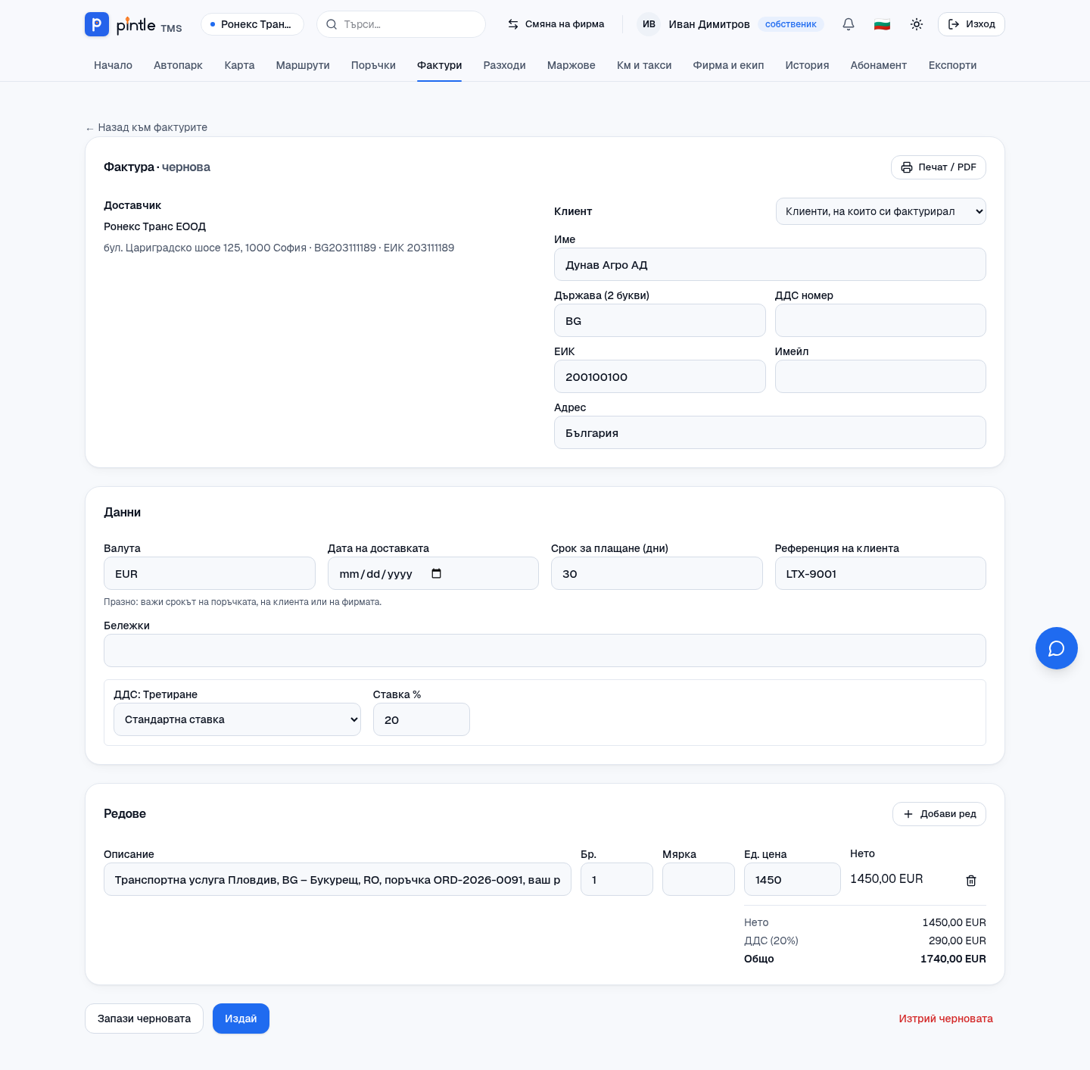Click the Мярка unit field

[x=698, y=879]
